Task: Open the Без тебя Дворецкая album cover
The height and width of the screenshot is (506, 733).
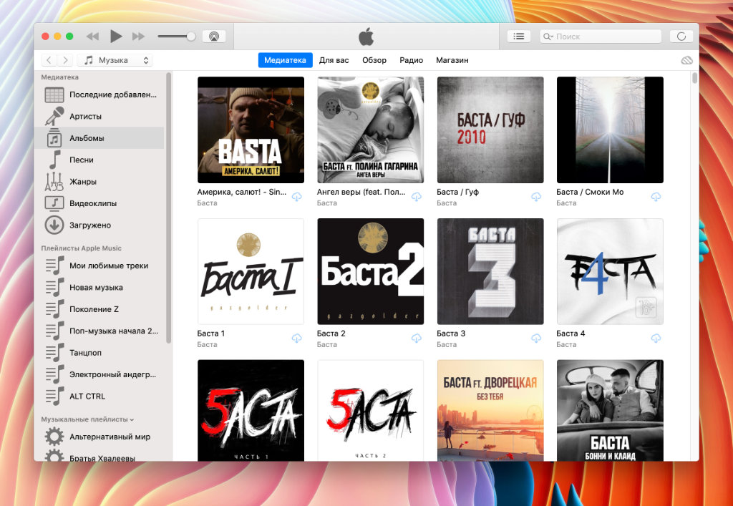Action: pyautogui.click(x=490, y=411)
